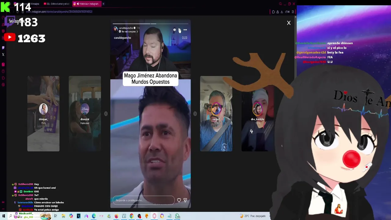Close the Instagram story viewer with the X
391x220 pixels.
pyautogui.click(x=289, y=23)
